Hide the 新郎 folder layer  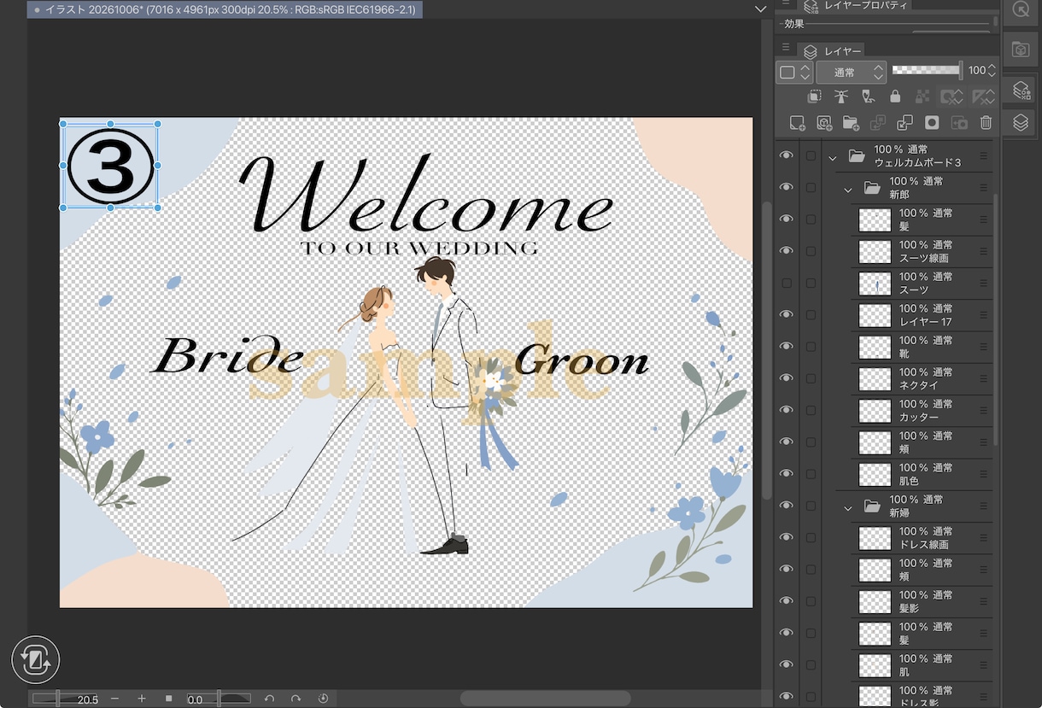[x=787, y=187]
